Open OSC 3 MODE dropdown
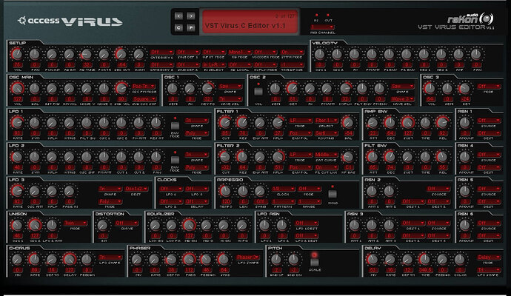The image size is (511, 296). [489, 87]
